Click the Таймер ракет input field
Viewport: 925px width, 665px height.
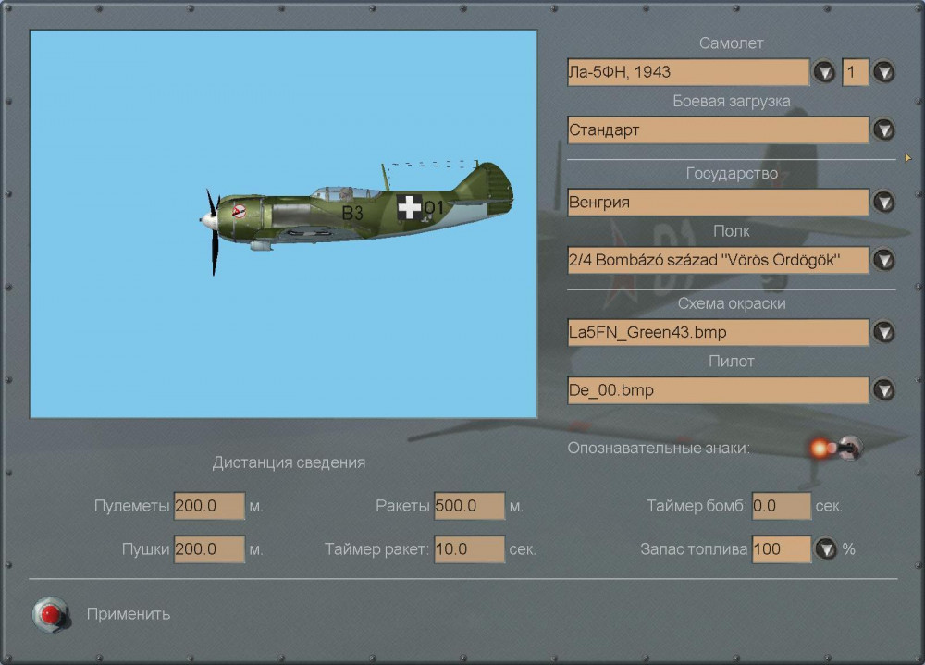tap(470, 549)
